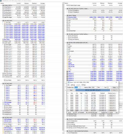The width and height of the screenshot is (123, 134).
Task: Click the thermometer icon beside the Core 0 temperature
Action: [x=5, y=87]
